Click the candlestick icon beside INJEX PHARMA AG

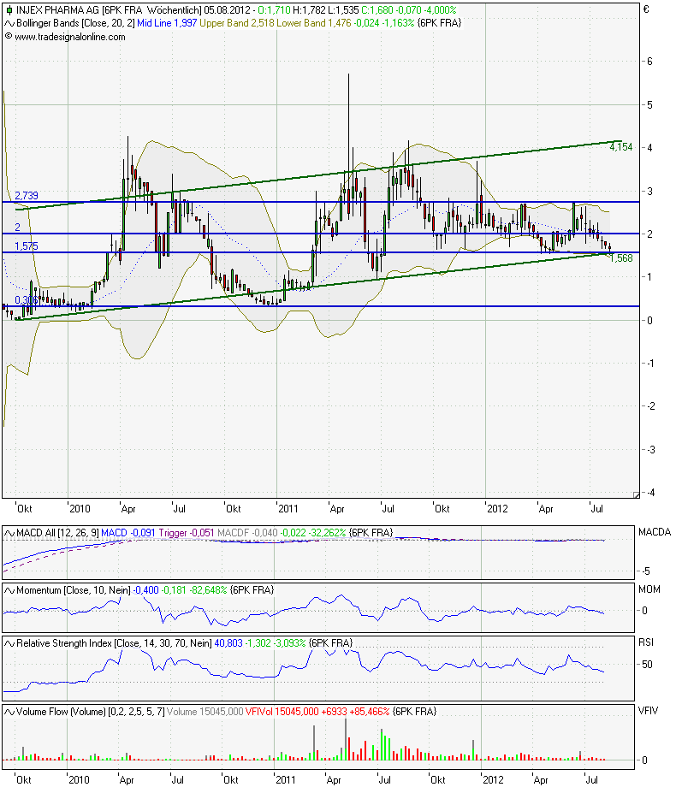pyautogui.click(x=9, y=10)
